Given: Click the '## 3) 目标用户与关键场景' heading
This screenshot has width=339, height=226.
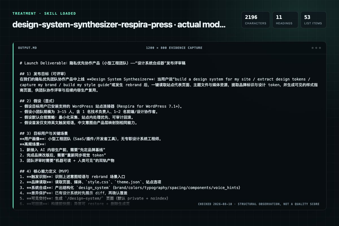Looking at the screenshot, I should (44, 133).
